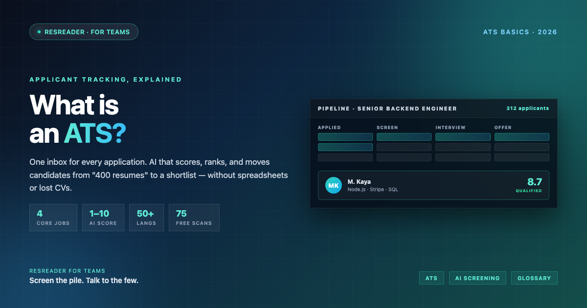The height and width of the screenshot is (308, 587).
Task: Click the RESREADER FOR TEAMS footer label
Action: pos(67,271)
